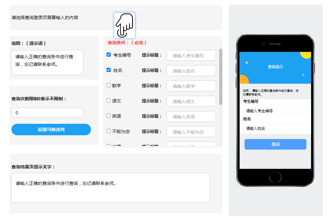The height and width of the screenshot is (218, 334).
Task: Click the 说明：（提示语） label
Action: [29, 44]
